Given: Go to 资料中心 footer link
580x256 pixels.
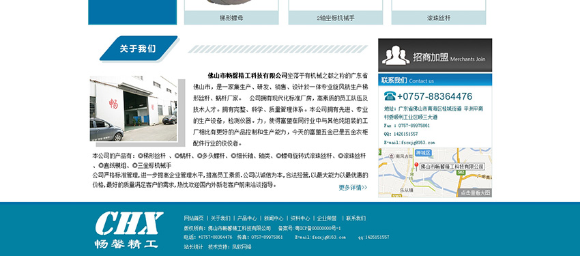Looking at the screenshot, I should click(300, 218).
